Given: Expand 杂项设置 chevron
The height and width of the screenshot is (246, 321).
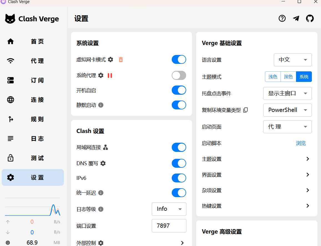Looking at the screenshot, I should pos(307,190).
